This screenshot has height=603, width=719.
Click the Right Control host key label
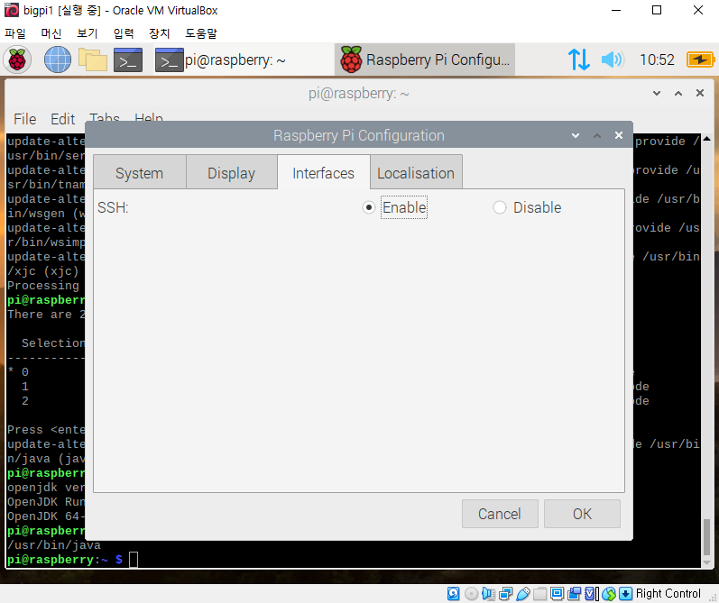pyautogui.click(x=668, y=594)
